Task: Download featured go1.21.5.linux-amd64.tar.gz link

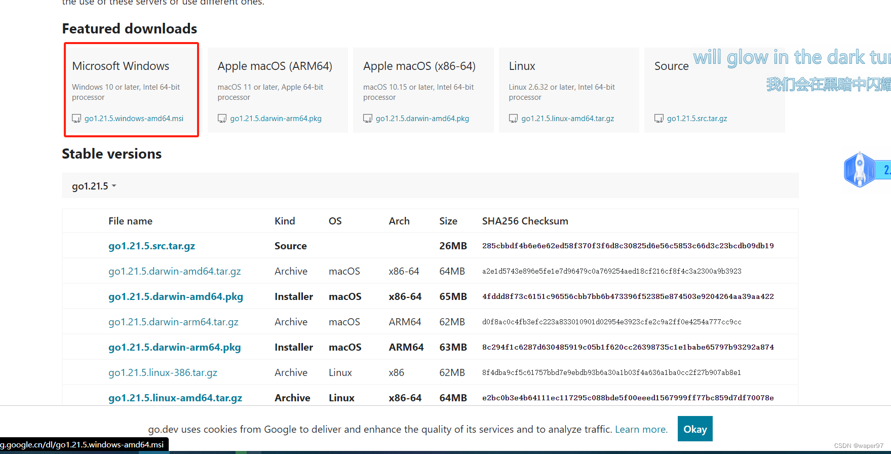Action: tap(568, 119)
